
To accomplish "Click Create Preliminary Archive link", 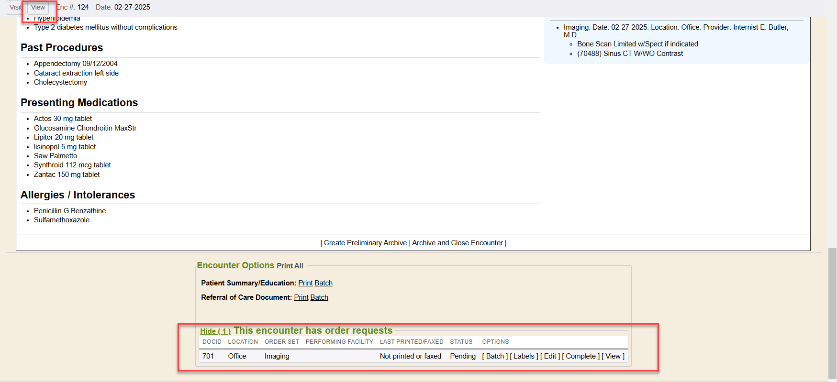I will pyautogui.click(x=365, y=243).
